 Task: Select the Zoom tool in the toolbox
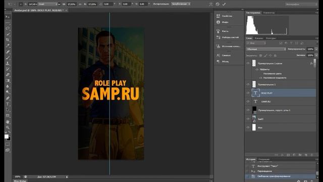8,127
